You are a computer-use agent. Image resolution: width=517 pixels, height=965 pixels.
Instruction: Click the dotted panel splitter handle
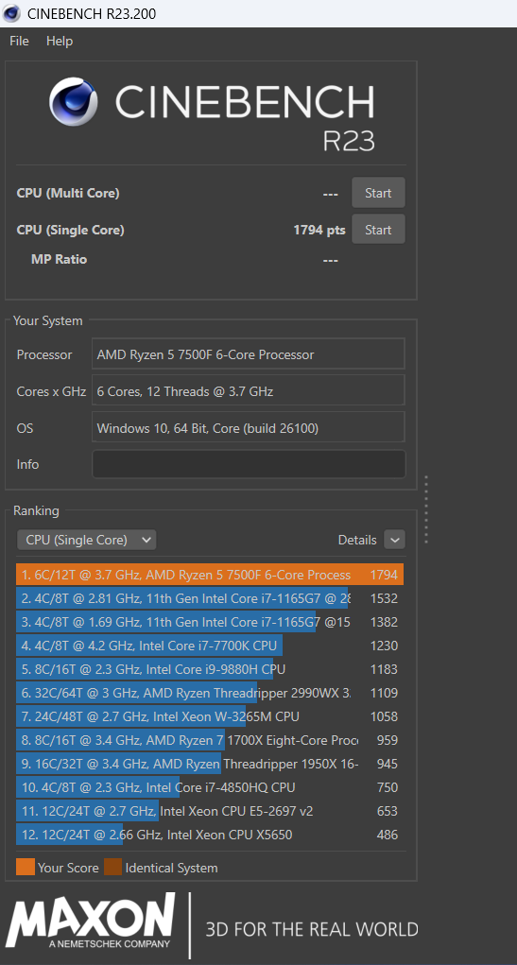point(426,508)
